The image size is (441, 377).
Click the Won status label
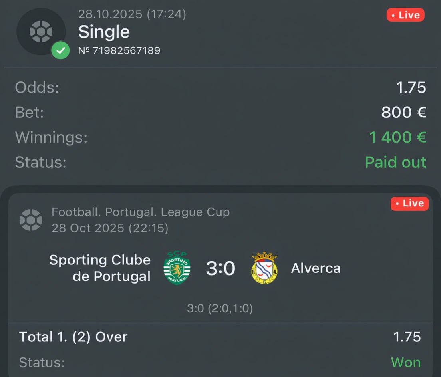405,362
